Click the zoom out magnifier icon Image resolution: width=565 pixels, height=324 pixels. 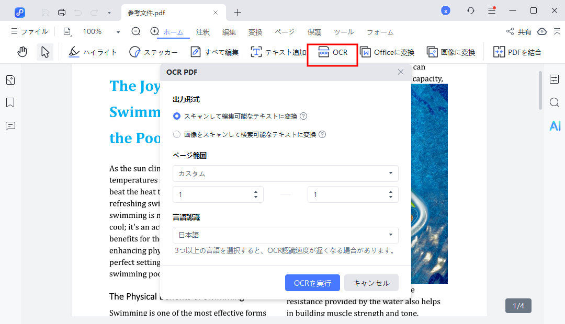[x=136, y=31]
